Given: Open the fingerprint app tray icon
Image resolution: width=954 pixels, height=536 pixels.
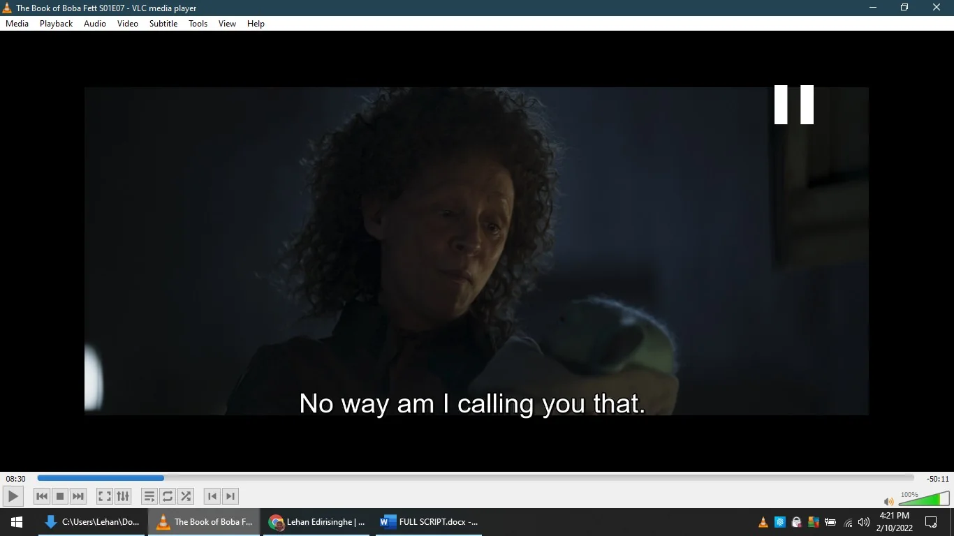Looking at the screenshot, I should click(x=780, y=522).
